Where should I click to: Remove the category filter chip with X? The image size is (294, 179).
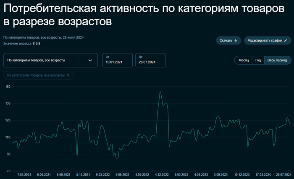68,75
